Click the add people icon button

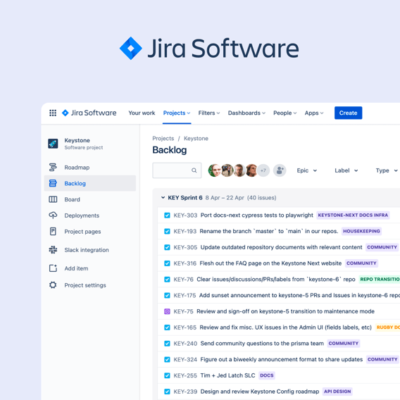click(280, 170)
